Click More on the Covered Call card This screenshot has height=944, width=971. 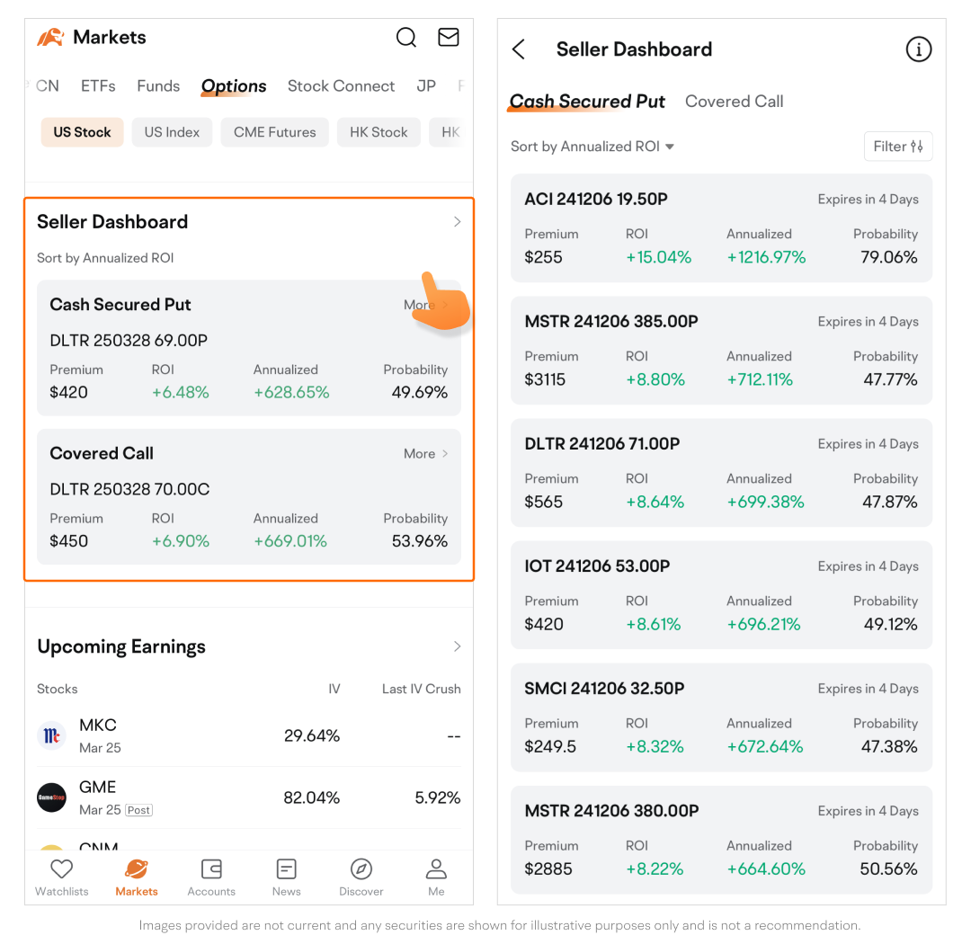point(425,454)
